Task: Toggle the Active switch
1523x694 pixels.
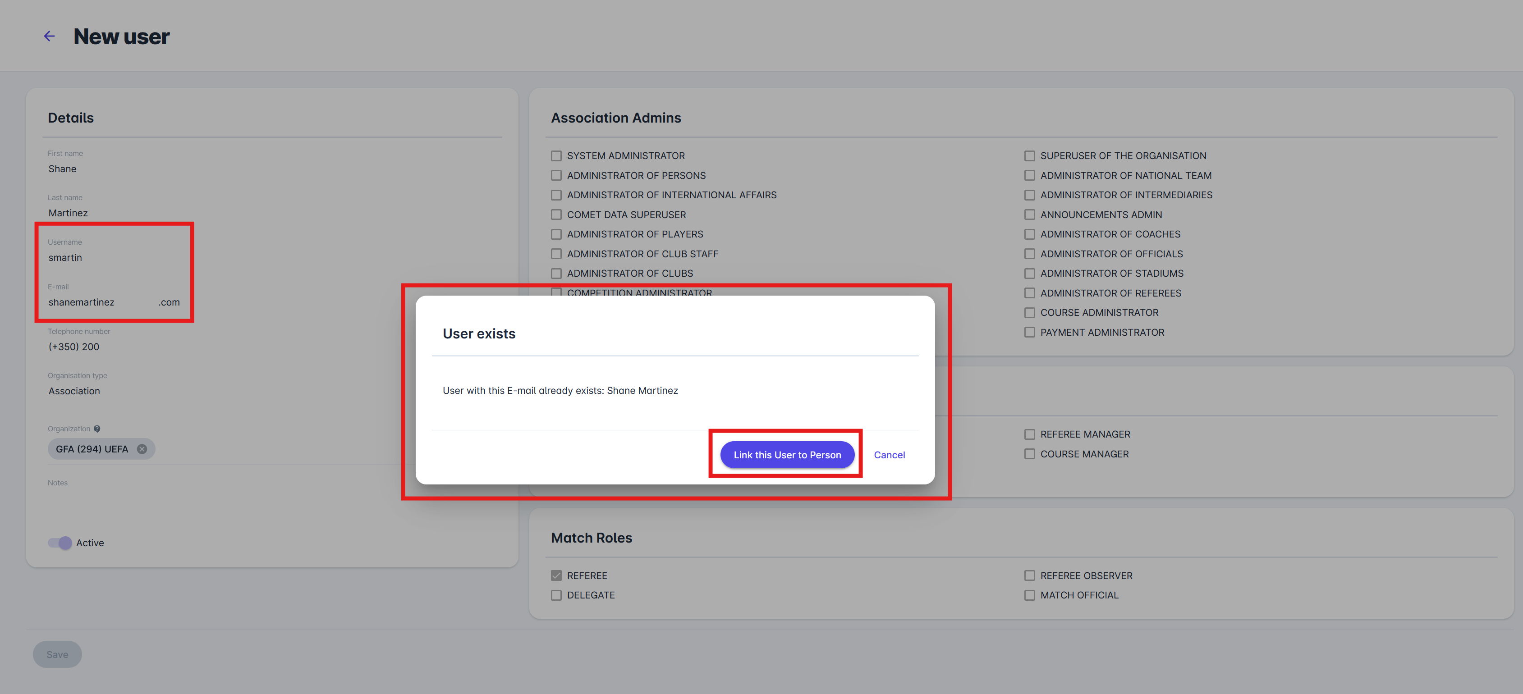Action: tap(60, 543)
